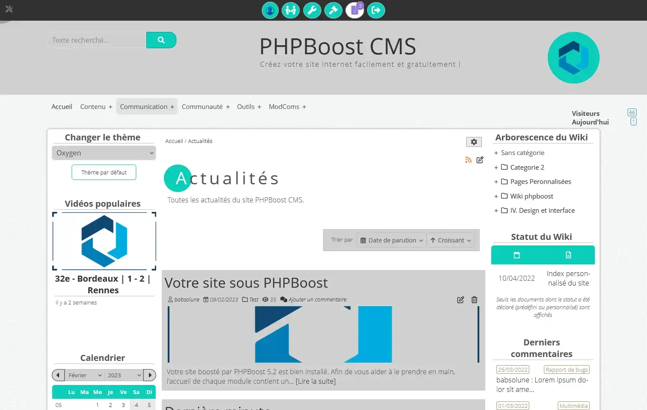Open the Multimédia comment tag
The width and height of the screenshot is (647, 410).
click(573, 406)
